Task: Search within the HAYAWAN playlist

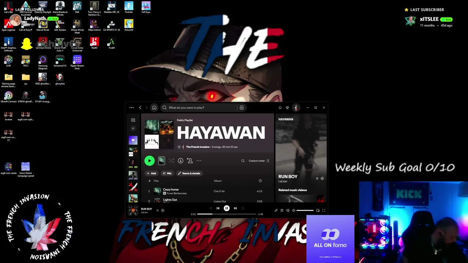Action: pyautogui.click(x=243, y=161)
